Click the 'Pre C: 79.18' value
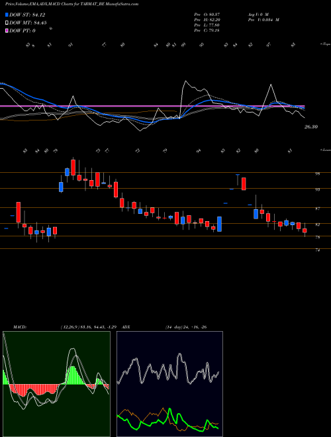 (207, 30)
